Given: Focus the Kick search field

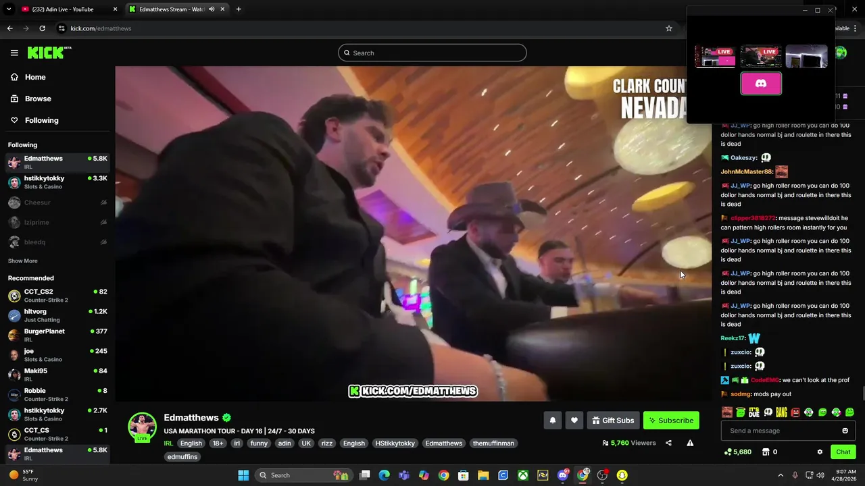Looking at the screenshot, I should click(x=432, y=53).
